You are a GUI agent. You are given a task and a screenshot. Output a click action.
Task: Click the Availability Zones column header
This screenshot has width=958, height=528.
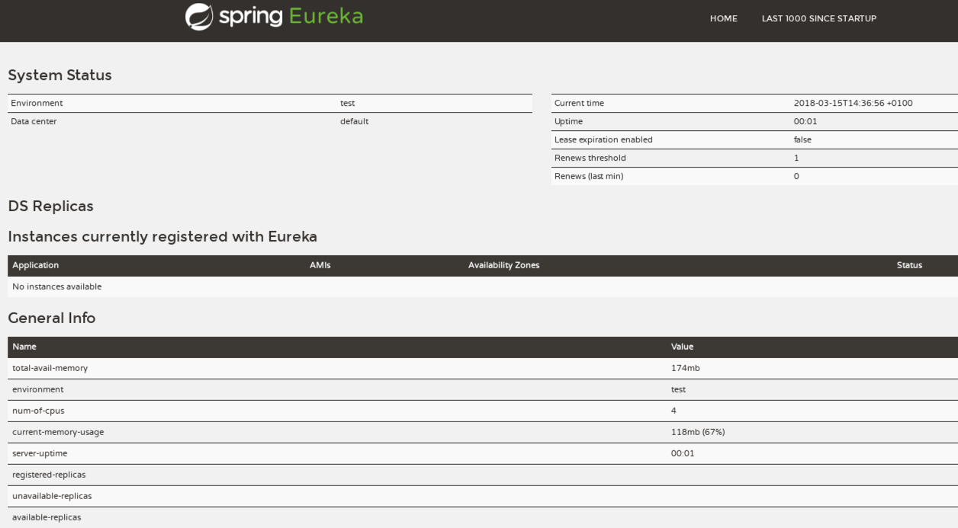tap(503, 265)
